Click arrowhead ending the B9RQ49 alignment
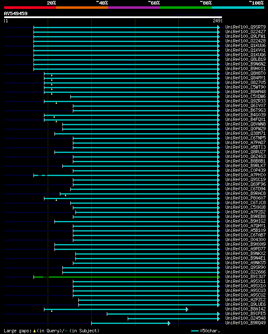 pos(169,323)
